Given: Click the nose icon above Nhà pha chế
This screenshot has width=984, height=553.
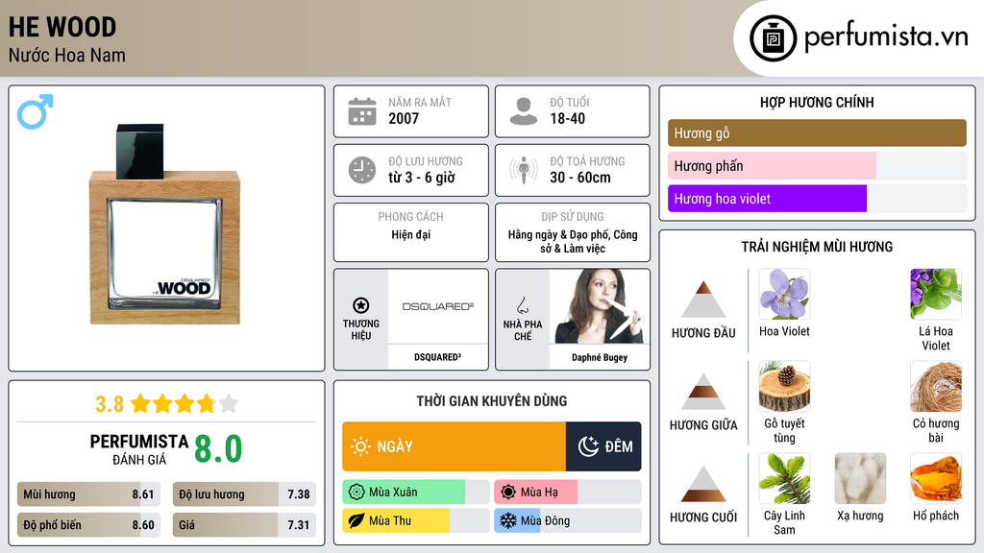Looking at the screenshot, I should click(x=522, y=305).
